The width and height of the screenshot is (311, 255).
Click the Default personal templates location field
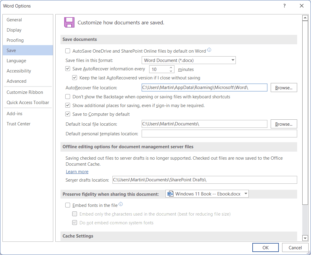point(219,134)
